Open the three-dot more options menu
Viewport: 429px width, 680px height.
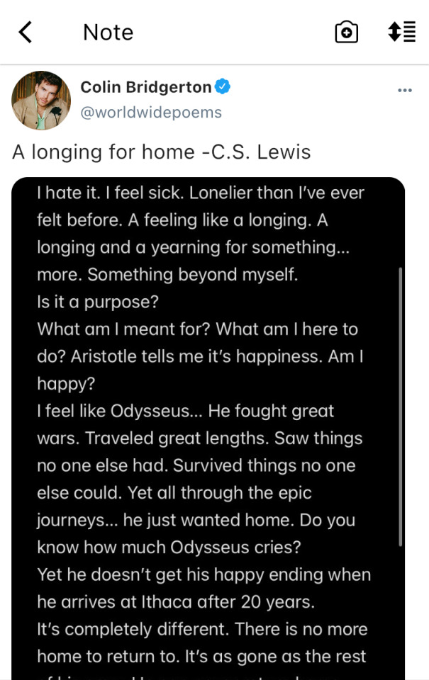pyautogui.click(x=405, y=90)
